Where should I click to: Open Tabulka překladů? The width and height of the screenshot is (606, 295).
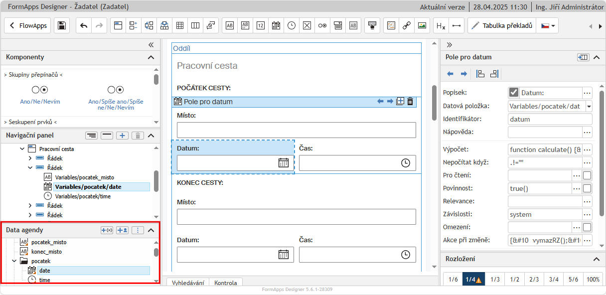(x=501, y=25)
